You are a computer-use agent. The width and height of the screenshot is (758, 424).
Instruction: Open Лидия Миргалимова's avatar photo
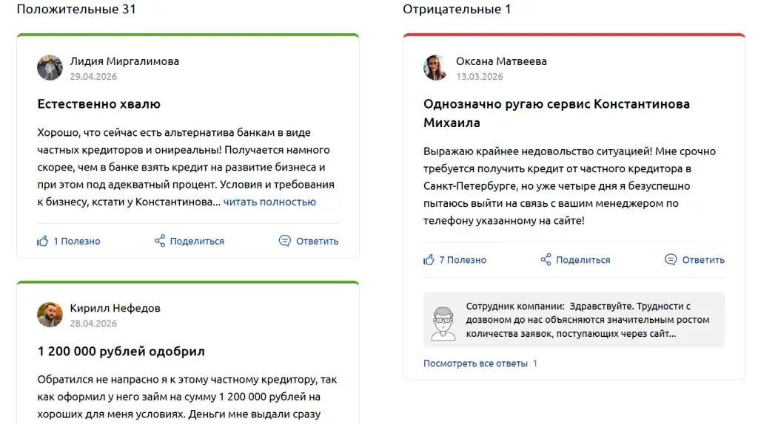click(x=50, y=67)
